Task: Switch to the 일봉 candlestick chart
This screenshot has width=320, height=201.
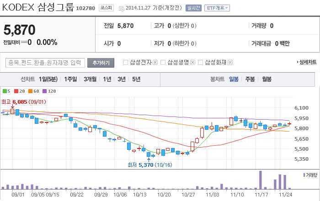Action: [234, 79]
